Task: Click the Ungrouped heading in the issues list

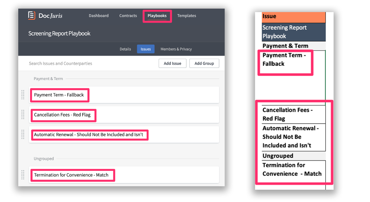Action: pyautogui.click(x=43, y=159)
